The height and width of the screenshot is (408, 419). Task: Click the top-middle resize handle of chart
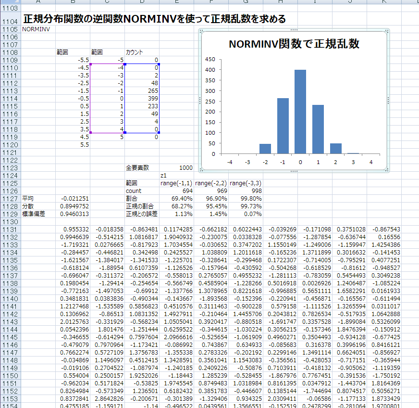pos(294,30)
